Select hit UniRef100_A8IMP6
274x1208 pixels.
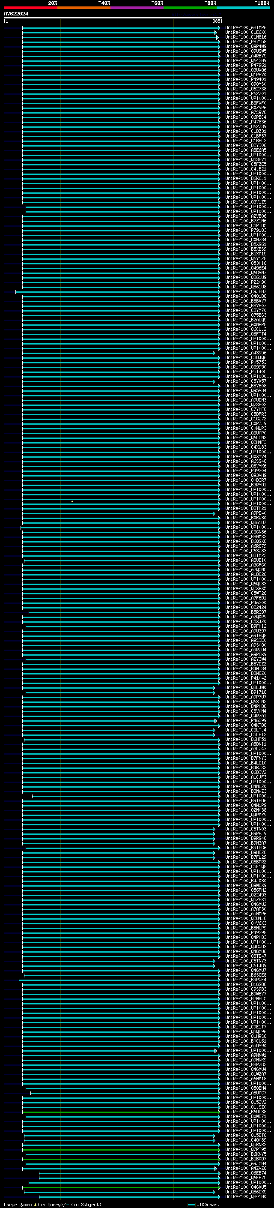245,28
